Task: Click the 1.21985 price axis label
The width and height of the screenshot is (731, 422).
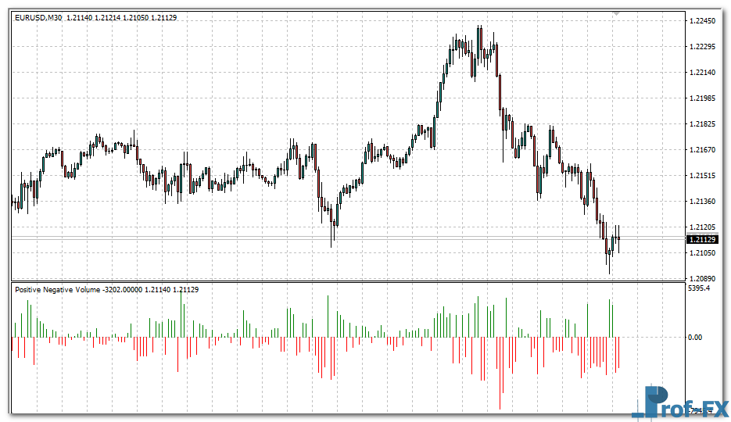Action: (x=704, y=98)
